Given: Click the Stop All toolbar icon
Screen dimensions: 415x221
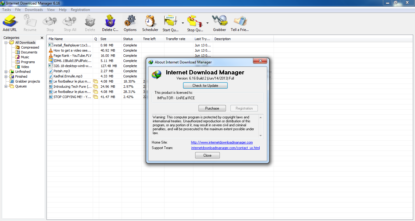Looking at the screenshot, I should (x=70, y=23).
